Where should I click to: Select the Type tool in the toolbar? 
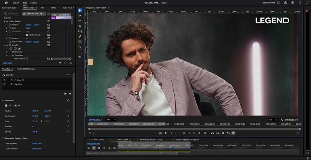tap(80, 52)
